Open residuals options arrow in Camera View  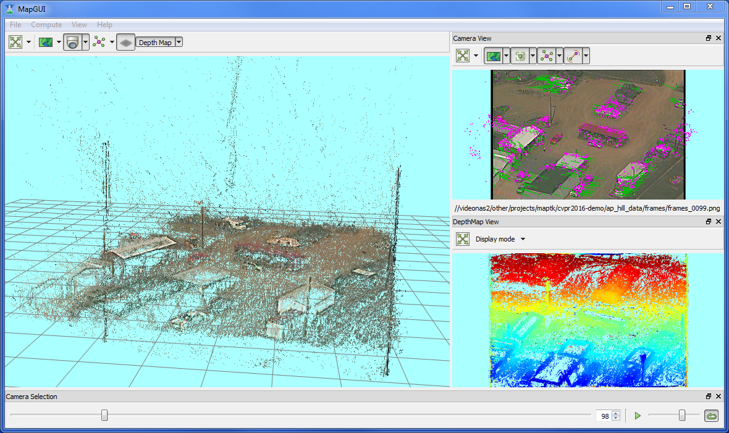point(586,56)
